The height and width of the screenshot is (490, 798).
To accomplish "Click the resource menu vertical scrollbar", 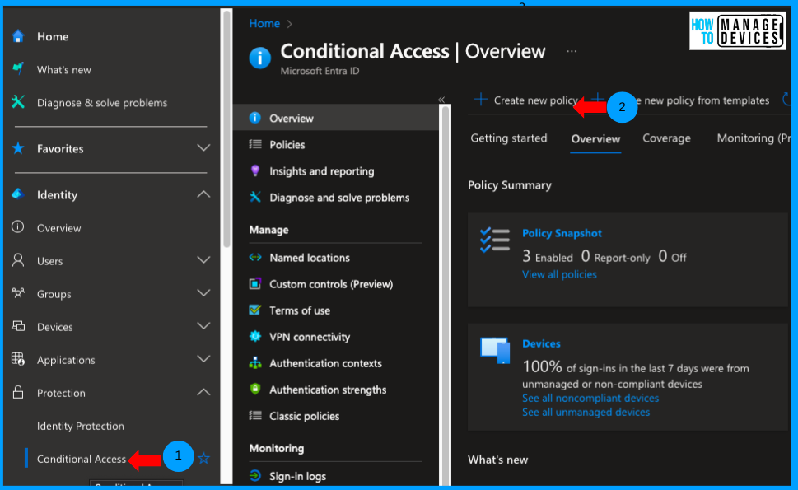I will tap(446, 295).
